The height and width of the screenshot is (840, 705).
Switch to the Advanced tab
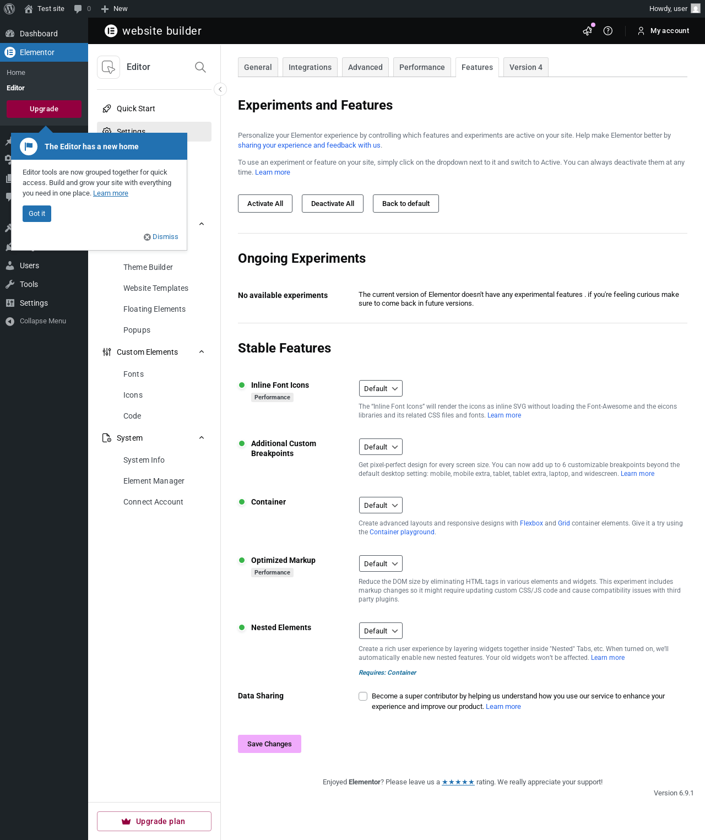365,67
